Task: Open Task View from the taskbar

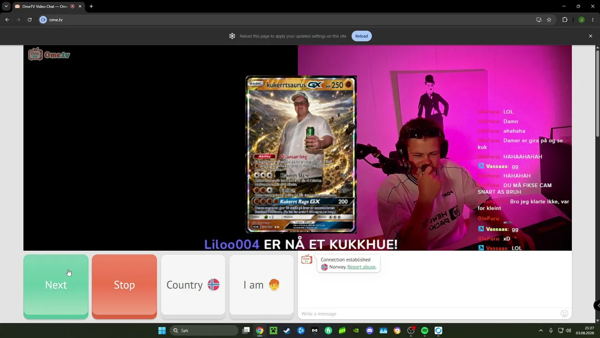Action: click(246, 330)
